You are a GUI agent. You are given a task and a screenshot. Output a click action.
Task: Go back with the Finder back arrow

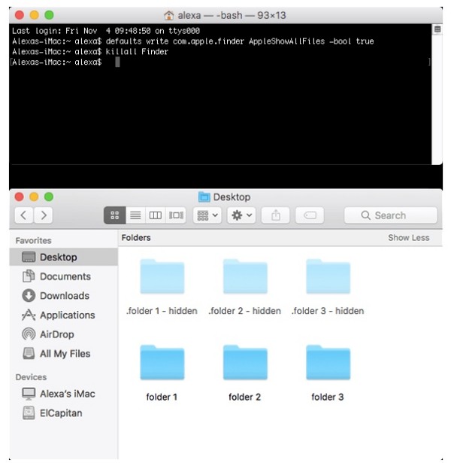coord(24,215)
